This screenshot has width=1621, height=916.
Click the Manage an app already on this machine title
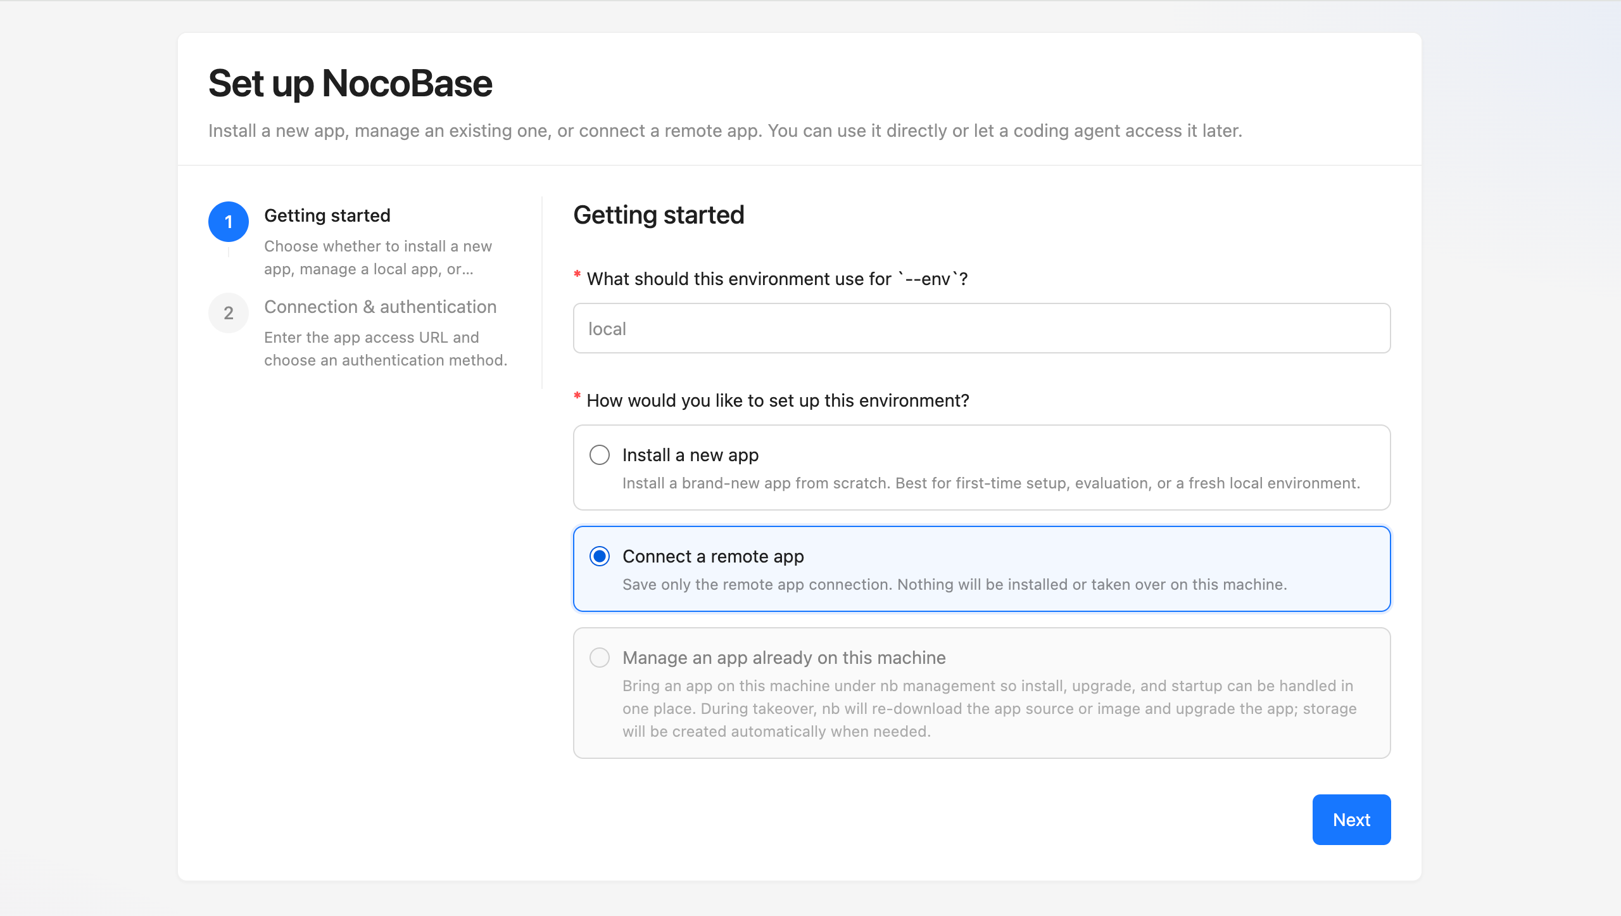784,658
